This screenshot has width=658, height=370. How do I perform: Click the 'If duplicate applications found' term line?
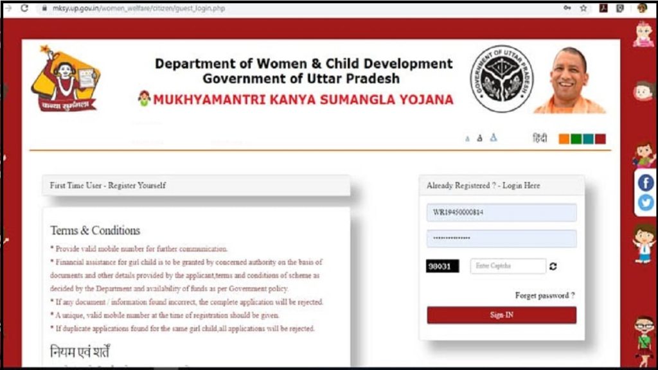click(x=182, y=328)
